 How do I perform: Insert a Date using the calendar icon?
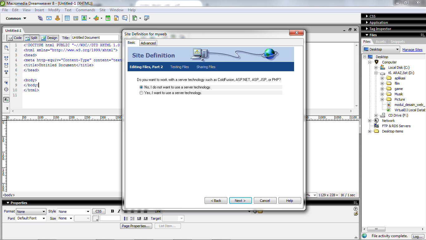point(108,18)
